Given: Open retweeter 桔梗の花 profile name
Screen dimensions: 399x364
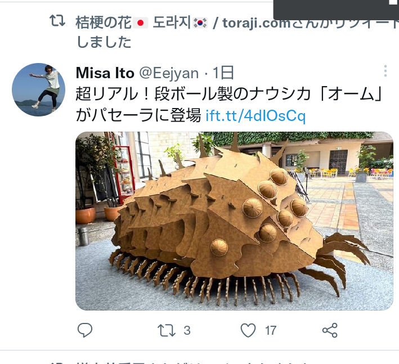Looking at the screenshot, I should 104,23.
